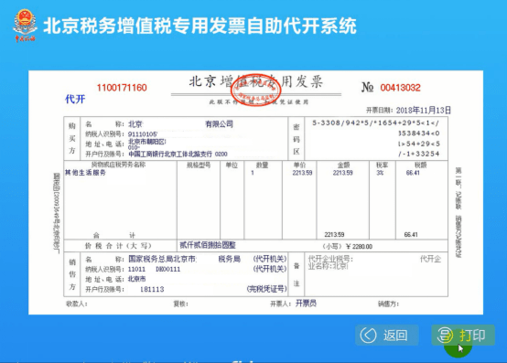Click invoice number 00413032
This screenshot has height=363, width=507.
click(x=400, y=88)
